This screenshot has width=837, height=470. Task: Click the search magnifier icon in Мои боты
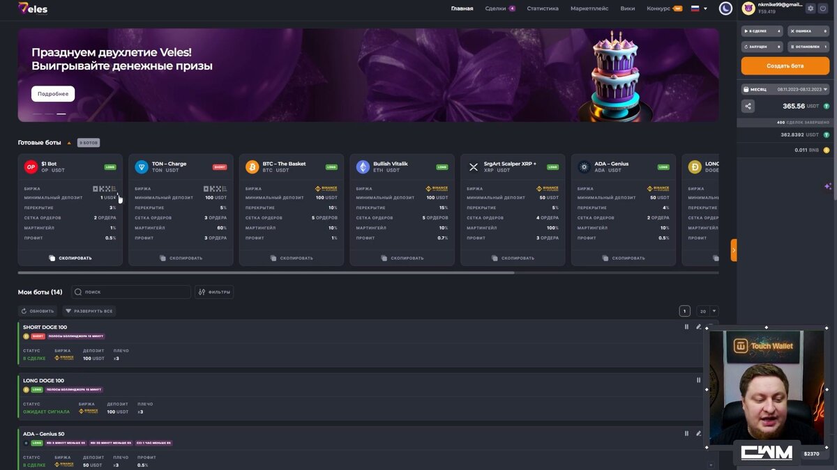[78, 292]
